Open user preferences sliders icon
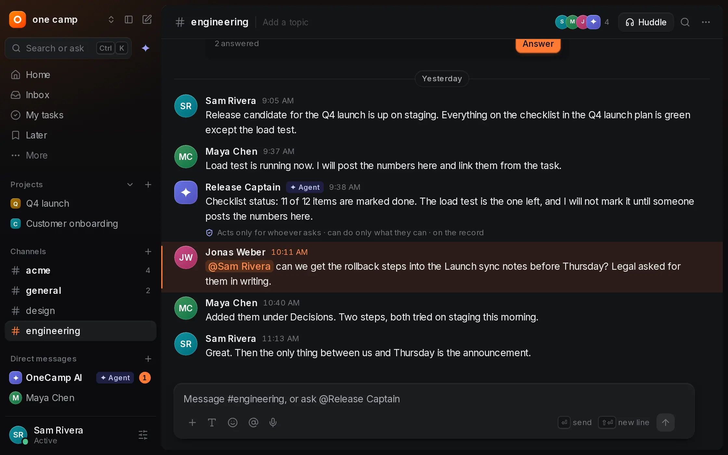The image size is (728, 455). tap(143, 435)
